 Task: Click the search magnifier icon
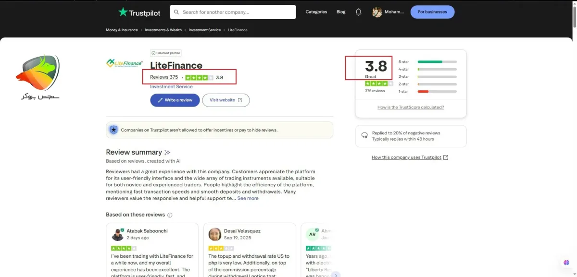click(x=176, y=12)
